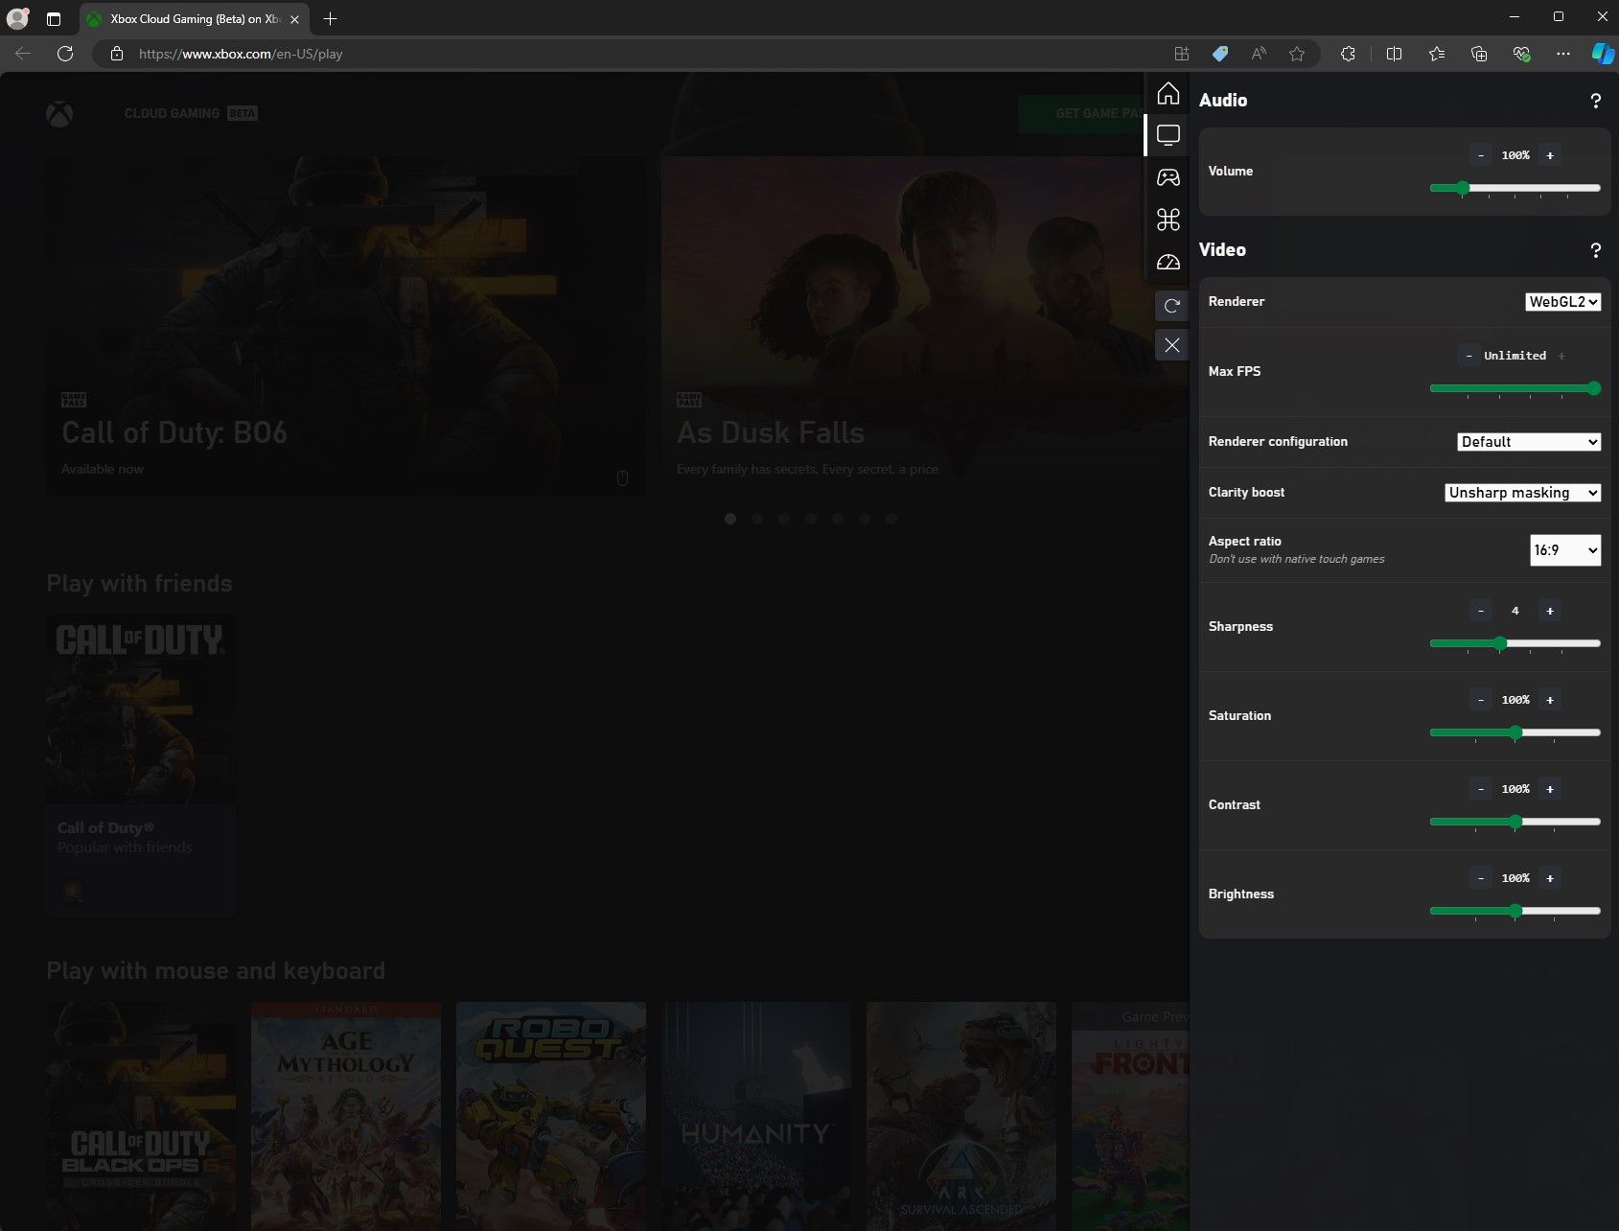Close the settings panel with X icon

point(1171,345)
